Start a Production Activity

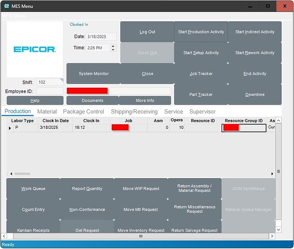point(201,32)
